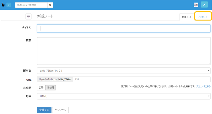Click the small avatar beside 新規ノート heading
This screenshot has height=114, width=212.
28,17
